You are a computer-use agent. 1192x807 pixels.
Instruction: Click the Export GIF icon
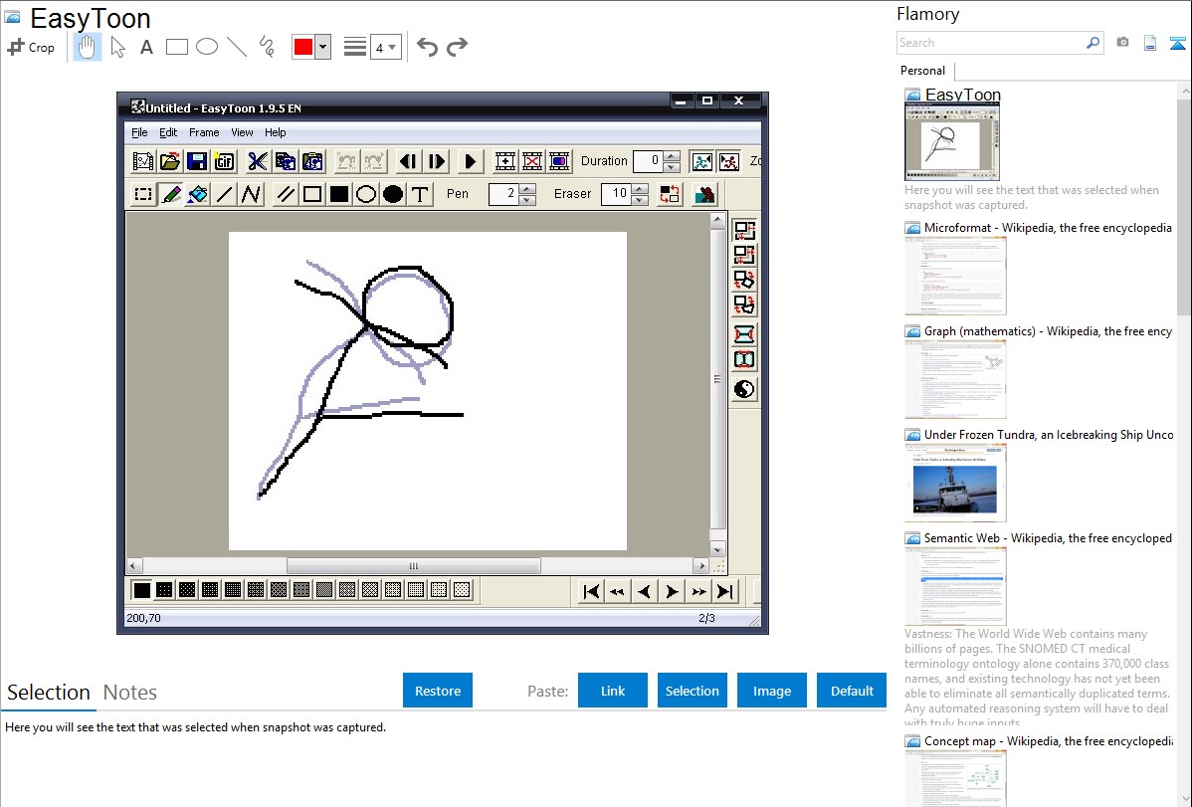224,161
